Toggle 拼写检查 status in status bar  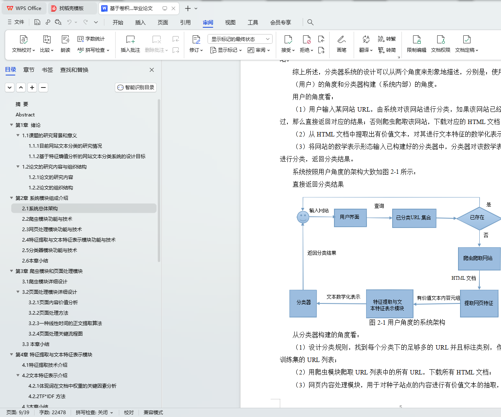coord(94,413)
